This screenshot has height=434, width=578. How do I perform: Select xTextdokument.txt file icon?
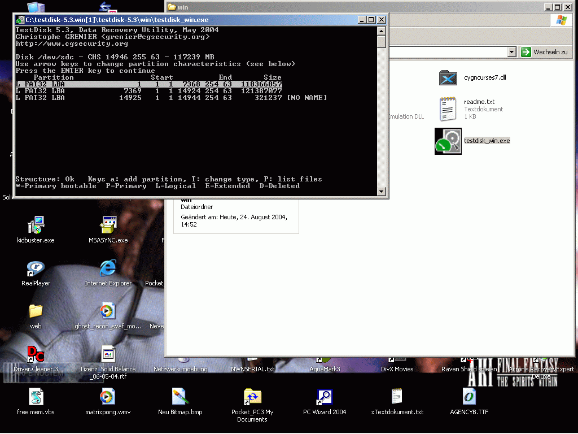pyautogui.click(x=397, y=397)
